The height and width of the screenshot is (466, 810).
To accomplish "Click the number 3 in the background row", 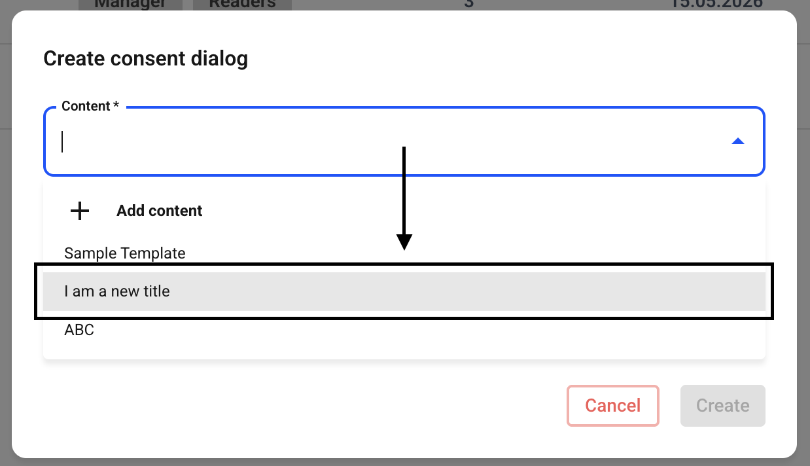I will click(x=468, y=4).
